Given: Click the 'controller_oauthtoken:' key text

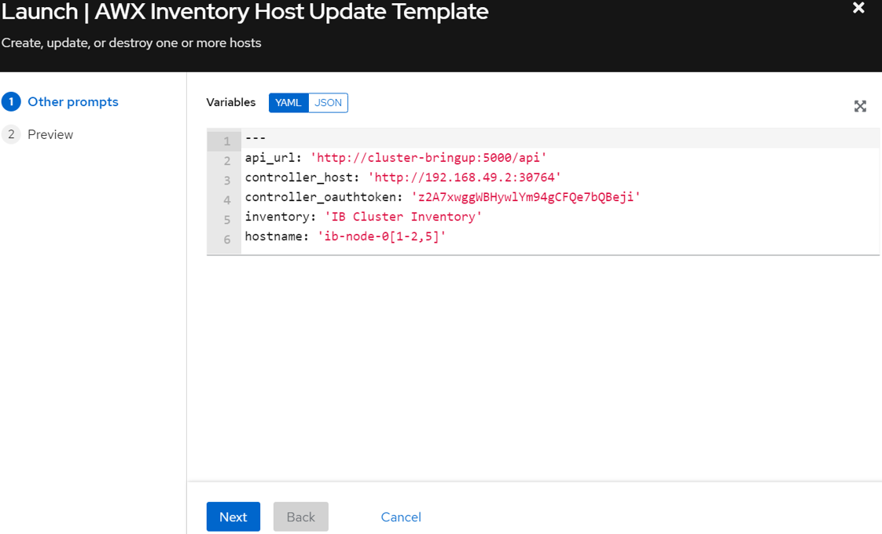Looking at the screenshot, I should 324,197.
